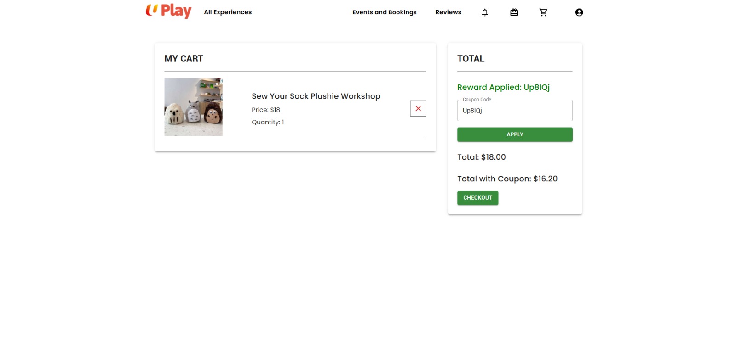Screen dimensions: 736x352
Task: Remove Sew Your Sock Plushie Workshop from cart
Action: pos(418,108)
